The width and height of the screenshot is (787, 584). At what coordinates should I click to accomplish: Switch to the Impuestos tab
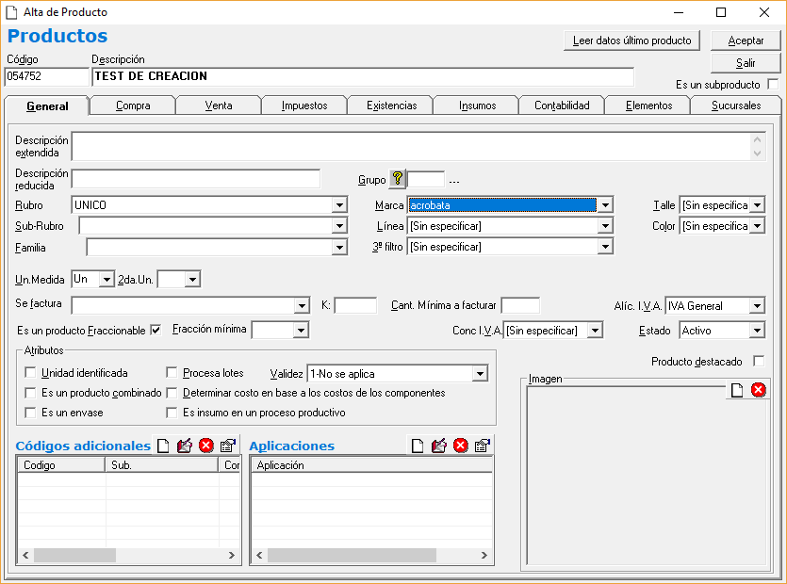pos(303,105)
